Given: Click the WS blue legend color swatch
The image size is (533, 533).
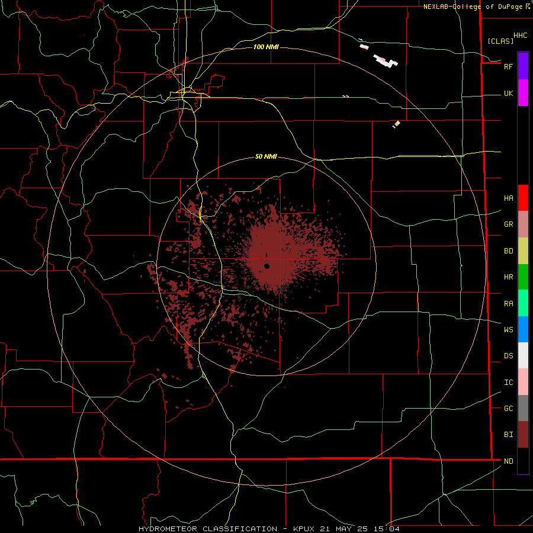Looking at the screenshot, I should point(523,329).
